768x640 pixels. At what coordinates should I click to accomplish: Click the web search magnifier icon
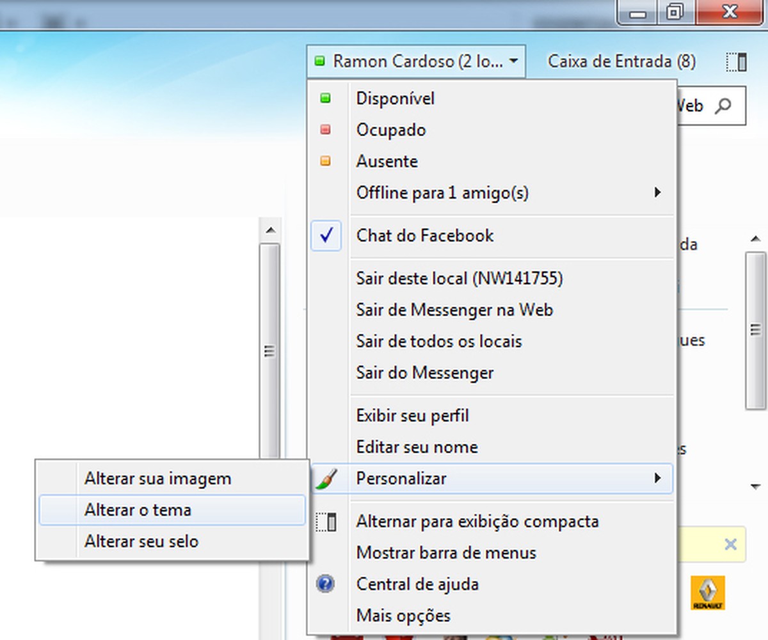723,105
